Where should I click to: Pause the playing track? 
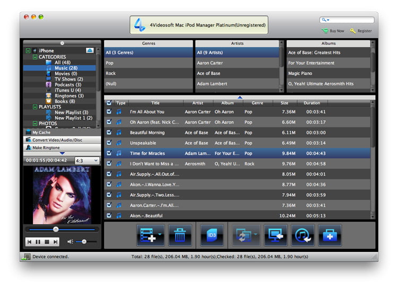(x=38, y=242)
